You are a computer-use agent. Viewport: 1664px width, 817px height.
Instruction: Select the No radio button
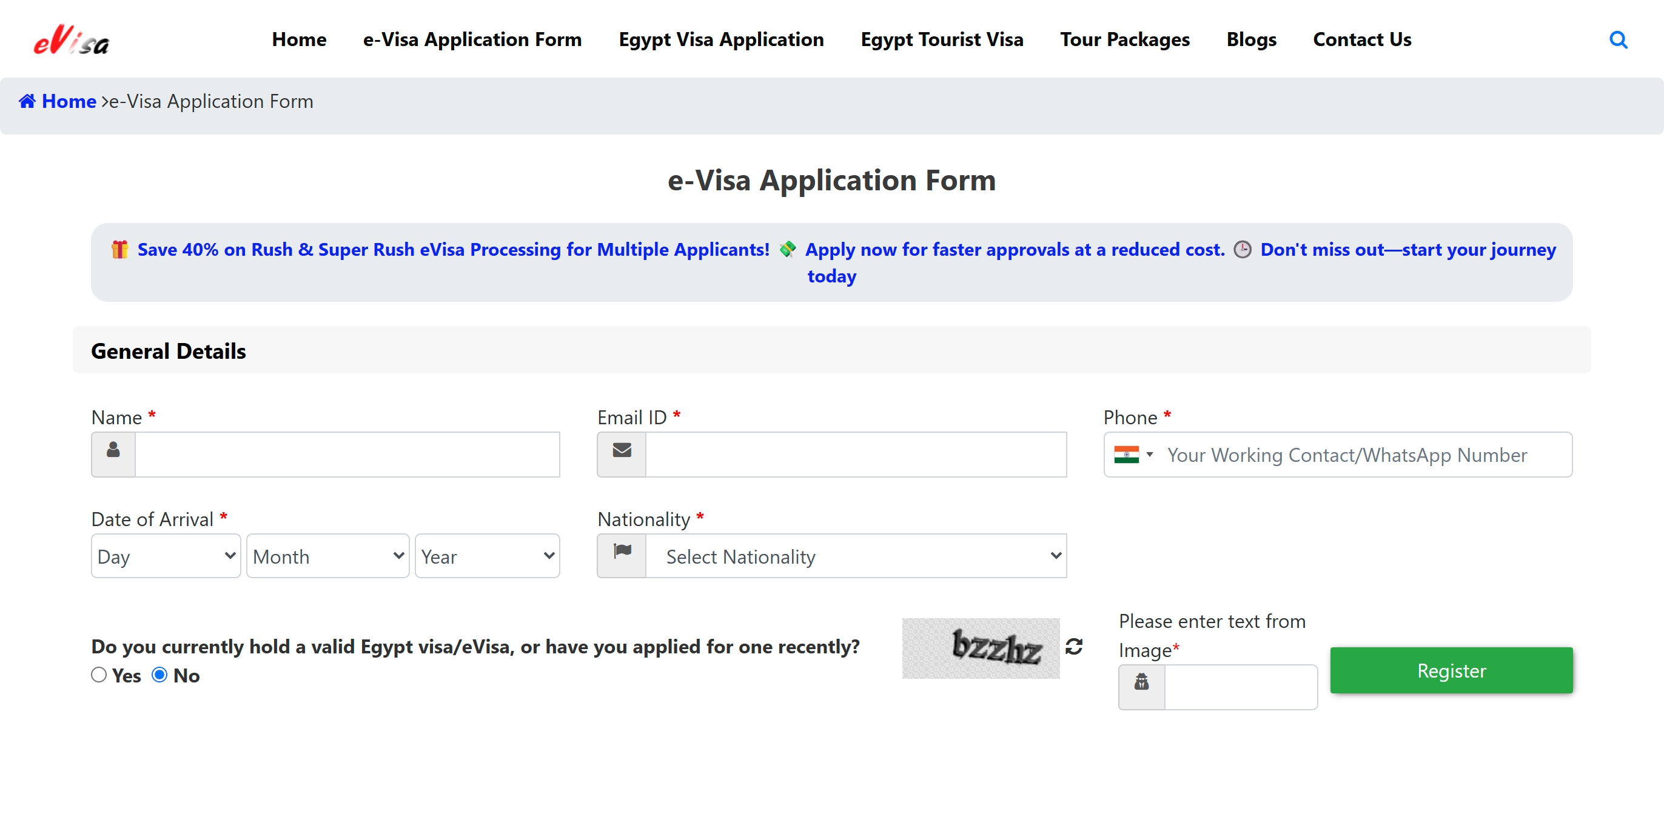click(159, 675)
